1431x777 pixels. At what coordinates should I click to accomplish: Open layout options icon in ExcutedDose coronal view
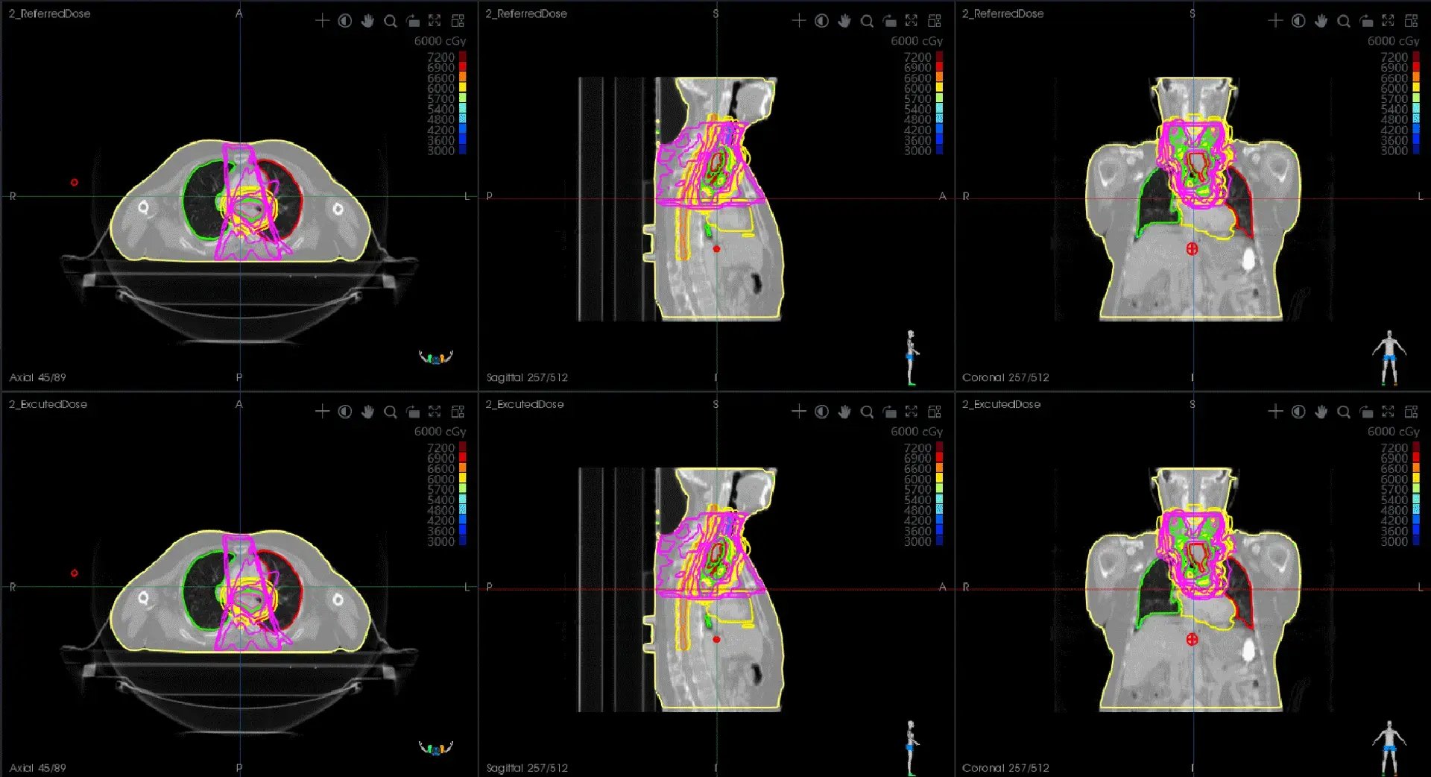(1412, 412)
